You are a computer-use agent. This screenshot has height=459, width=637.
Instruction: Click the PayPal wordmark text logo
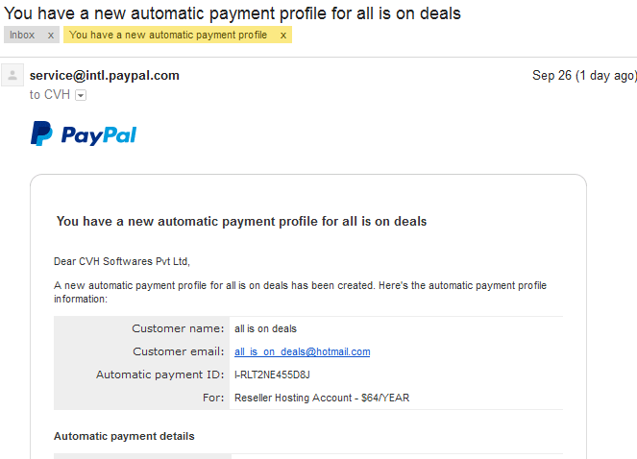(x=99, y=135)
